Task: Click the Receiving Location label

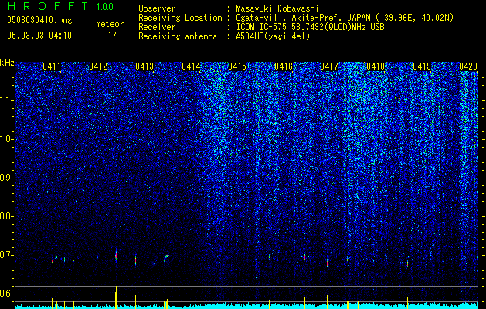Action: click(x=180, y=18)
